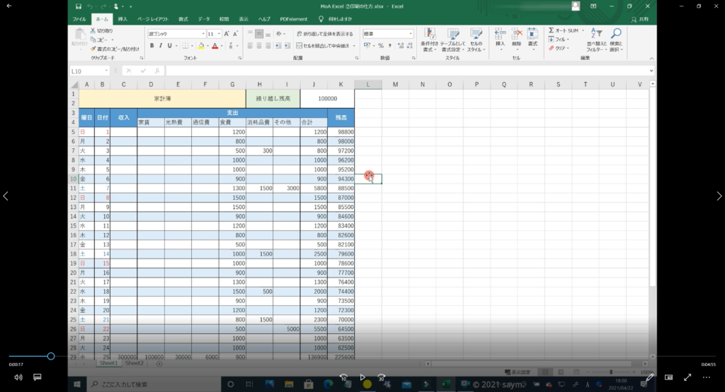
Task: Switch to the ページ レイアウト ribbon tab
Action: (153, 18)
